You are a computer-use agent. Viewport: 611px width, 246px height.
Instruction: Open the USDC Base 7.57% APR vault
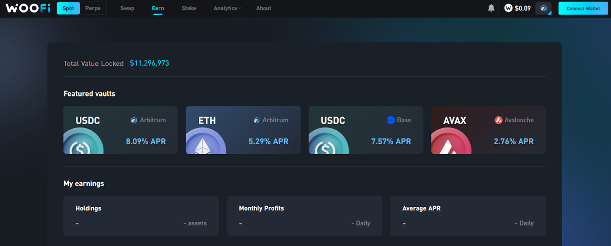[366, 130]
